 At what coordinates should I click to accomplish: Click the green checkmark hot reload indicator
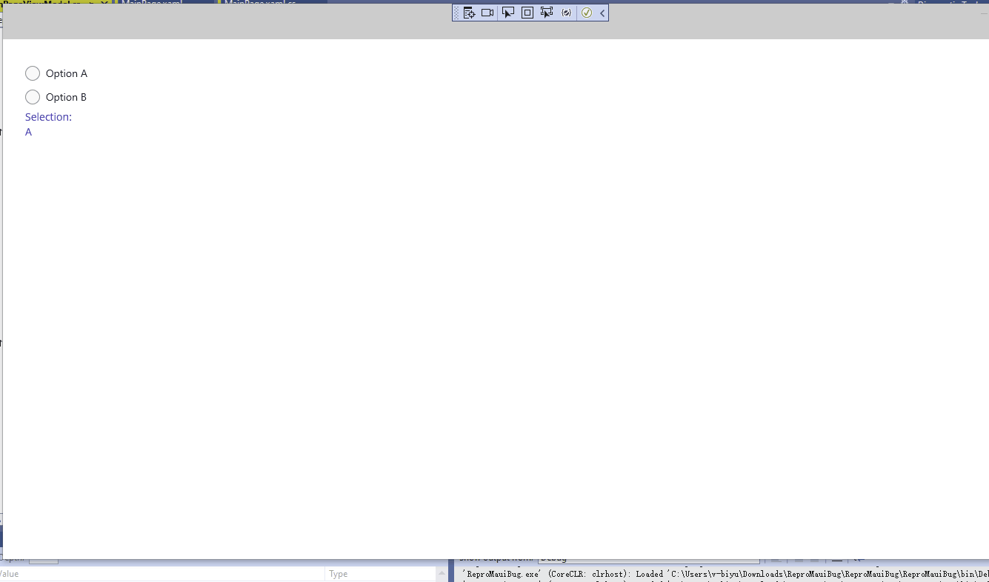pyautogui.click(x=587, y=13)
